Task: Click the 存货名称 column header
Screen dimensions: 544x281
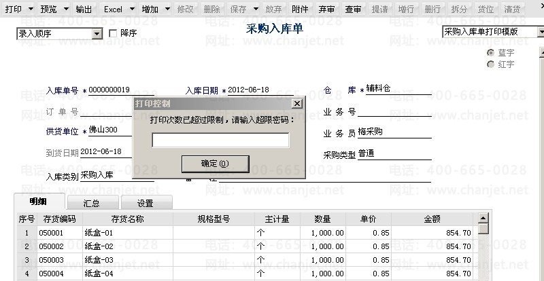Action: (128, 219)
